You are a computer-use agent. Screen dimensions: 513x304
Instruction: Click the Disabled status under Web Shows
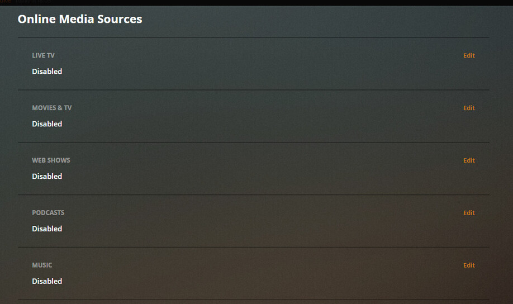coord(47,176)
